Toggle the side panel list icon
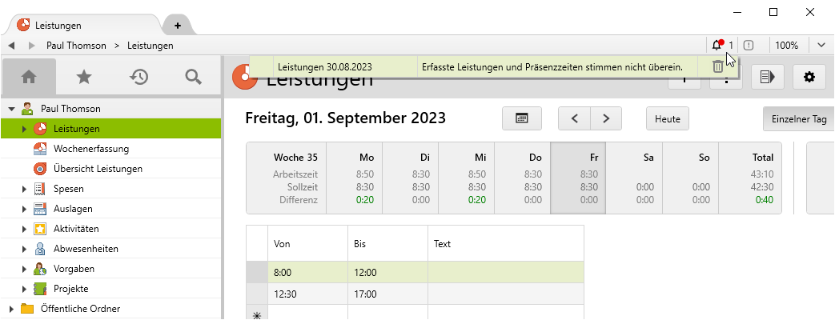835x320 pixels. coord(767,77)
